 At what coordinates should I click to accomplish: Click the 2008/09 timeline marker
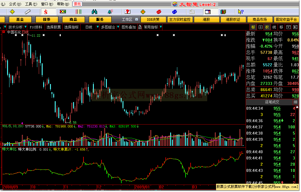(x=10, y=187)
